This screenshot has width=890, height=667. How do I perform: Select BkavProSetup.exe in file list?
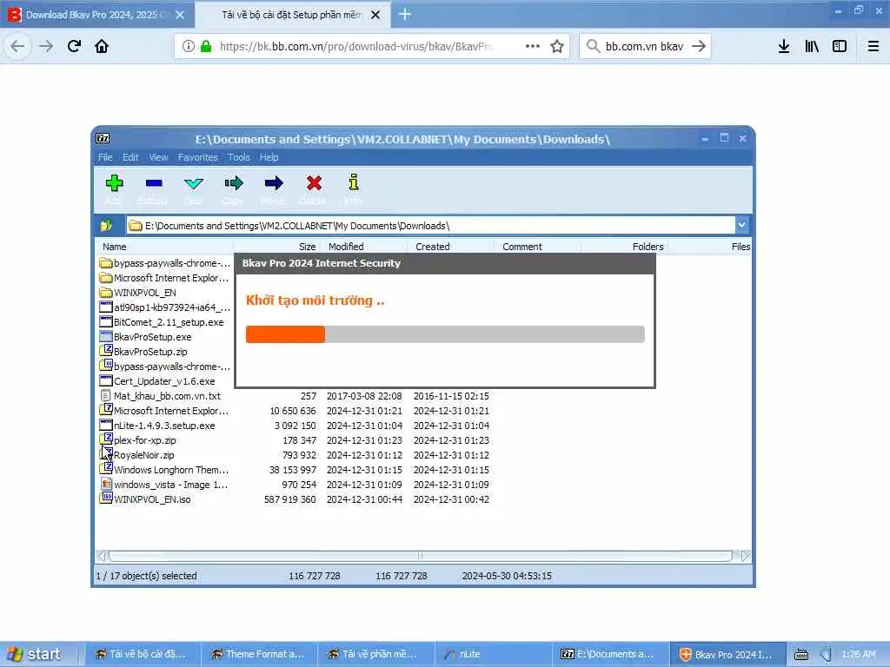point(145,337)
